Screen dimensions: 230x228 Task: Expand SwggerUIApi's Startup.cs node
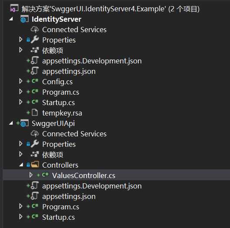click(21, 216)
